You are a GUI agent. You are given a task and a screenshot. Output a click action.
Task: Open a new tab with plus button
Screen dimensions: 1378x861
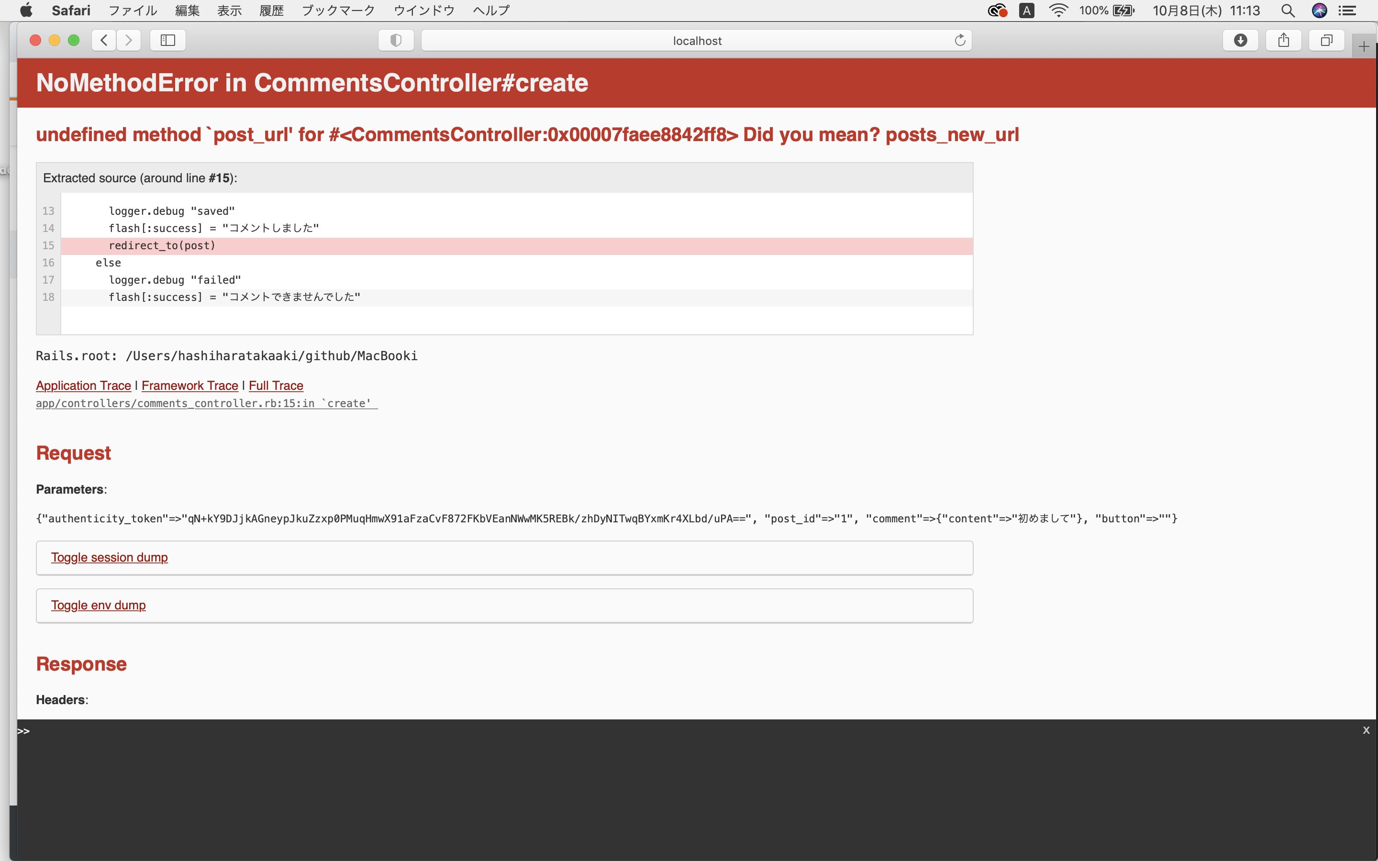click(1364, 47)
